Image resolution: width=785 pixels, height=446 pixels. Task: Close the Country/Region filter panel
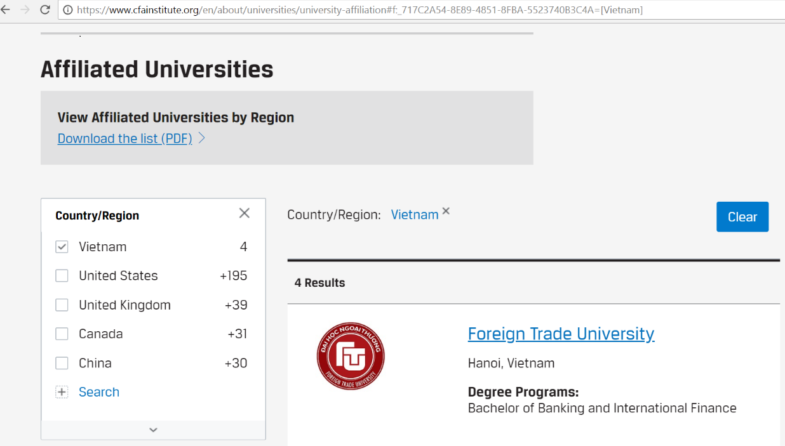tap(244, 213)
